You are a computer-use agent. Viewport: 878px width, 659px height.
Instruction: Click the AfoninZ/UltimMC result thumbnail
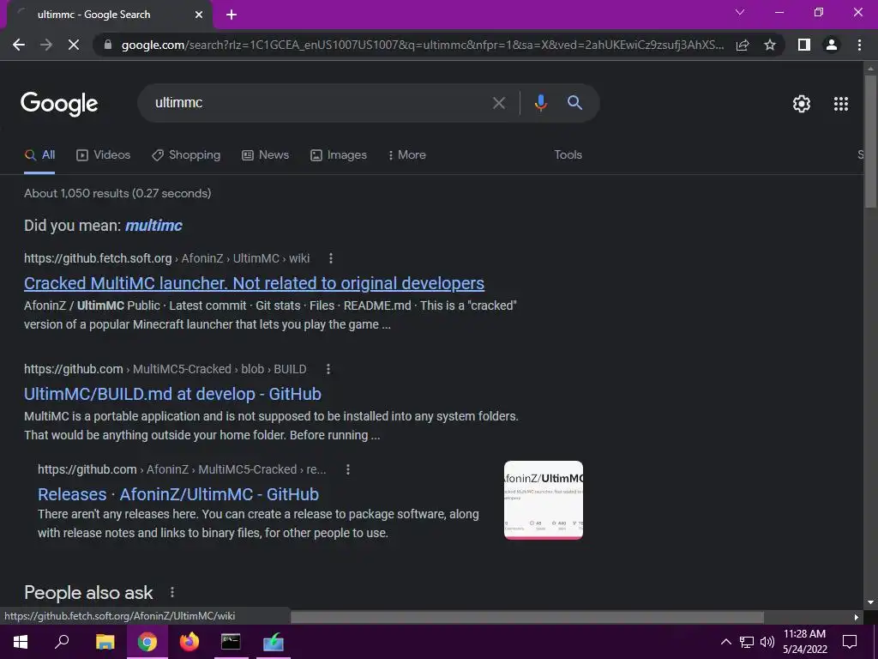543,500
